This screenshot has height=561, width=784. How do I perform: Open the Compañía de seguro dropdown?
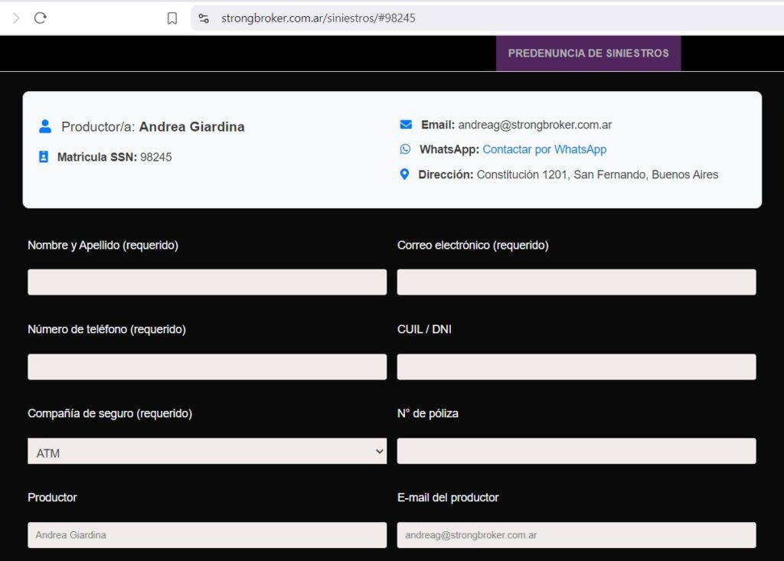(207, 452)
